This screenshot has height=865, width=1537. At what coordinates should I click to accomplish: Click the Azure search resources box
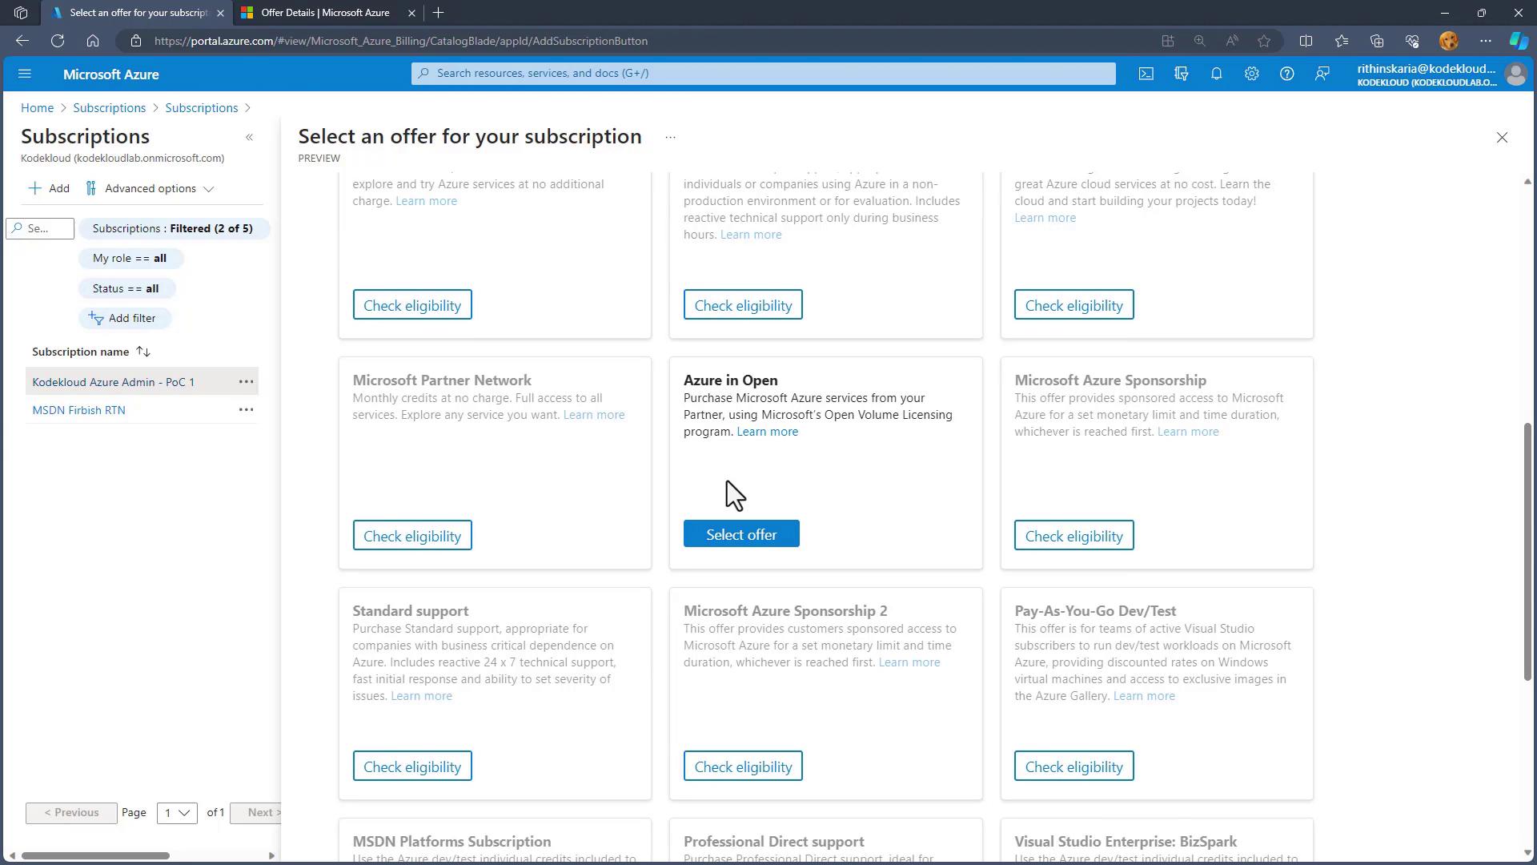point(763,73)
